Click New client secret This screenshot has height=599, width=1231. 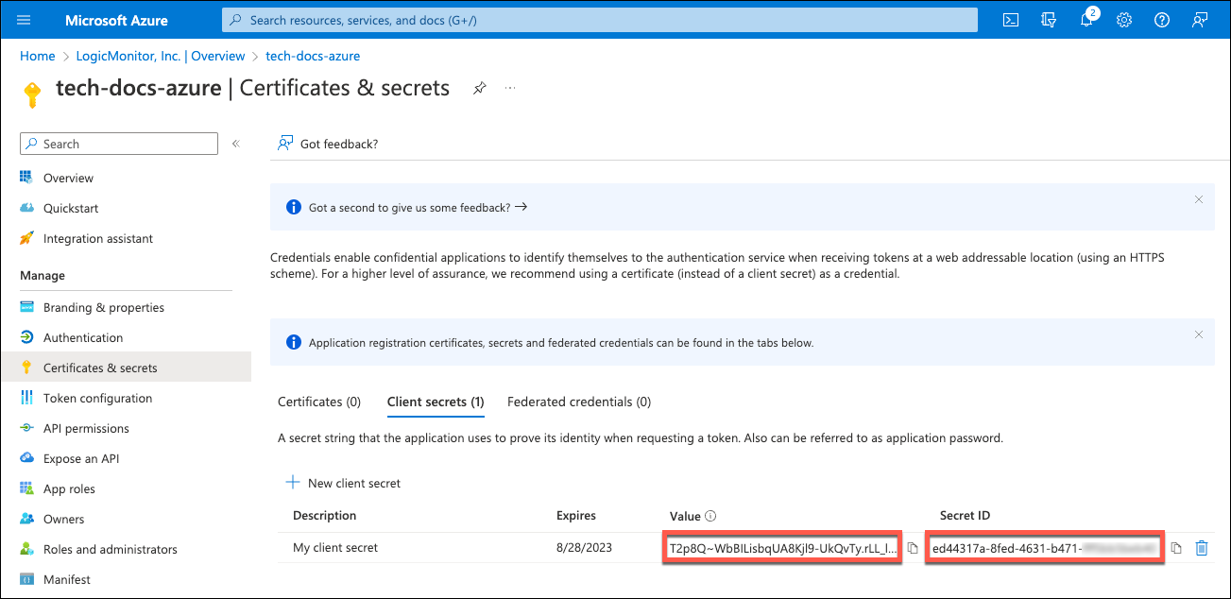coord(344,483)
